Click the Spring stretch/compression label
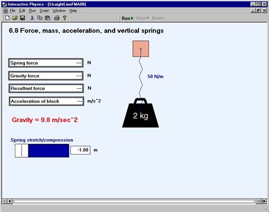The height and width of the screenshot is (212, 269). [x=42, y=140]
